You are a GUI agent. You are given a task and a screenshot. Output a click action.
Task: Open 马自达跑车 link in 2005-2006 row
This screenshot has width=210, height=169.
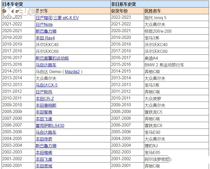tap(46, 132)
